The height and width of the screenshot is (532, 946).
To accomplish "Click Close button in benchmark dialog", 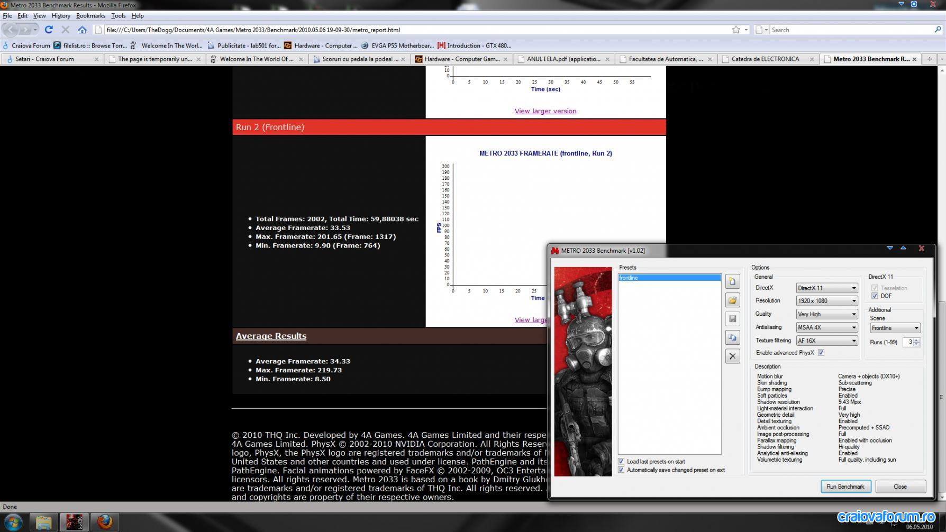I will pyautogui.click(x=900, y=487).
